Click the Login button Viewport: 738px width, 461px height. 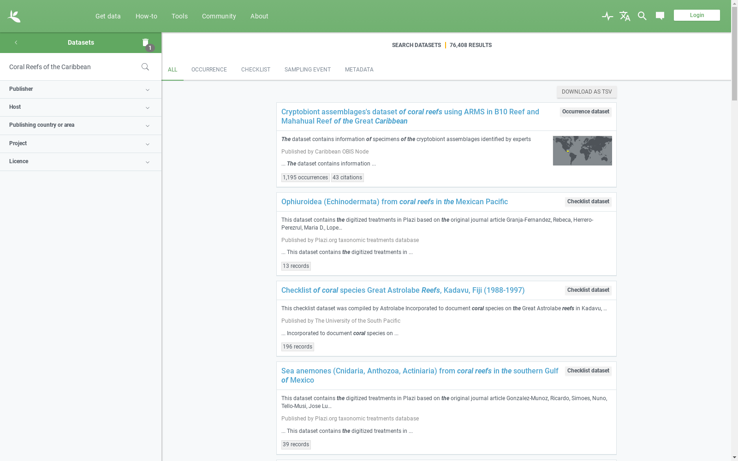click(x=696, y=15)
